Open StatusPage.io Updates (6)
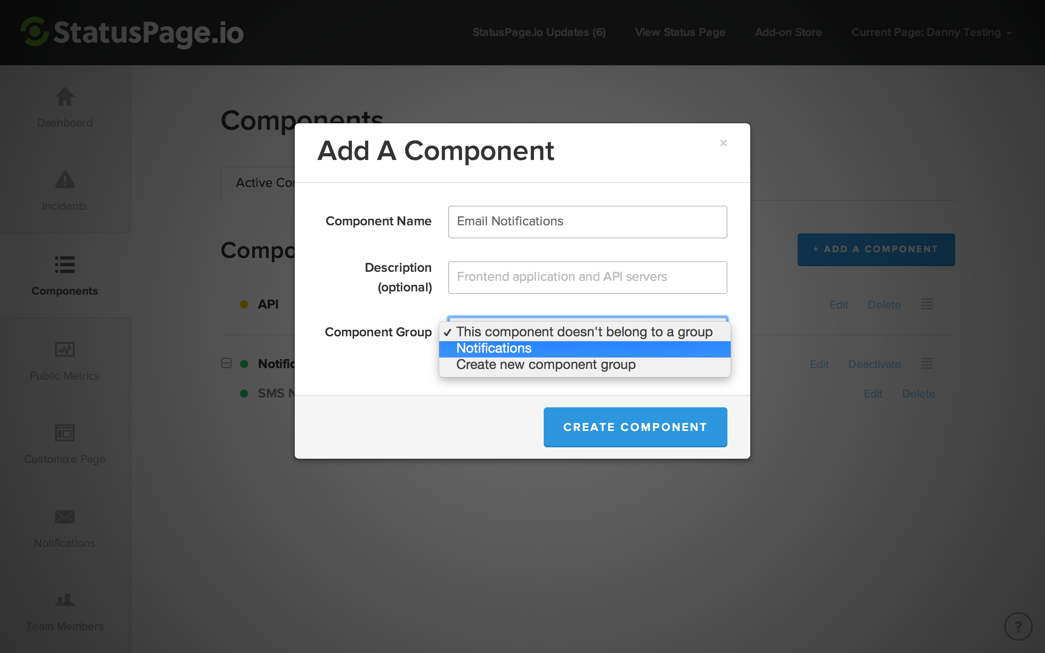 [x=539, y=32]
